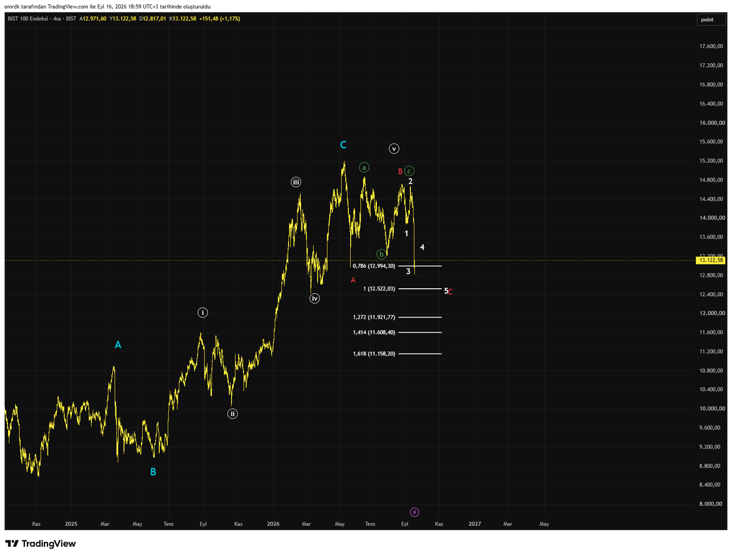Screen dimensions: 732x557
Task: Click the "2026" label on the time axis
Action: [273, 523]
